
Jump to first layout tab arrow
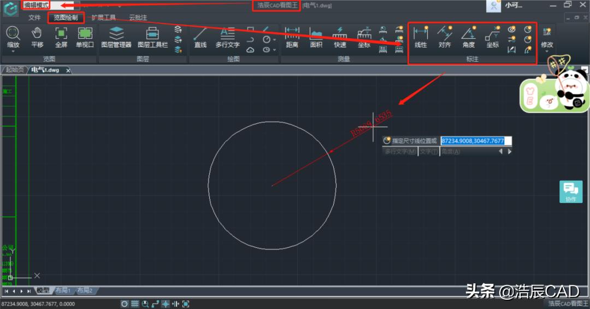(7, 291)
